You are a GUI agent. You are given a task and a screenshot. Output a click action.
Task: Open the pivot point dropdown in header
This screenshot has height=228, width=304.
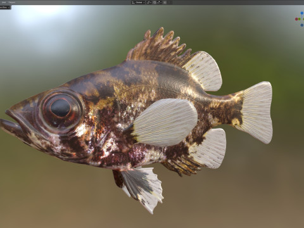(x=149, y=3)
